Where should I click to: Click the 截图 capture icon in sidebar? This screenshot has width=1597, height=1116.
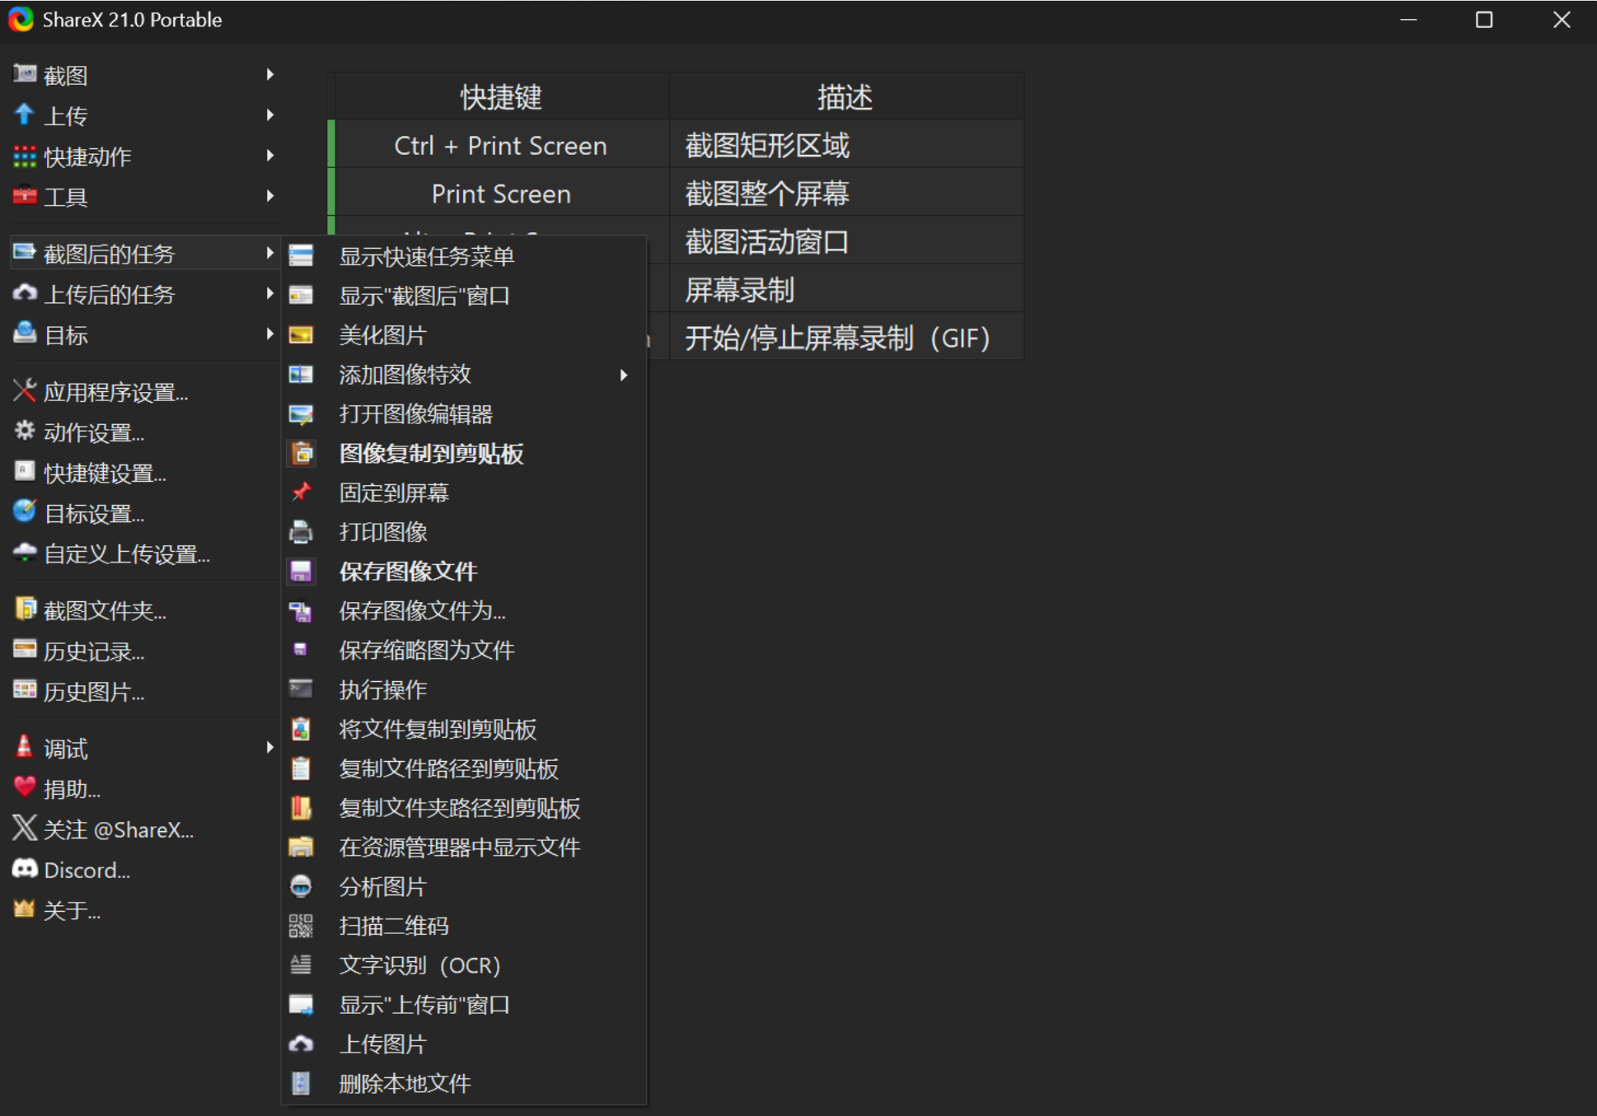(25, 74)
